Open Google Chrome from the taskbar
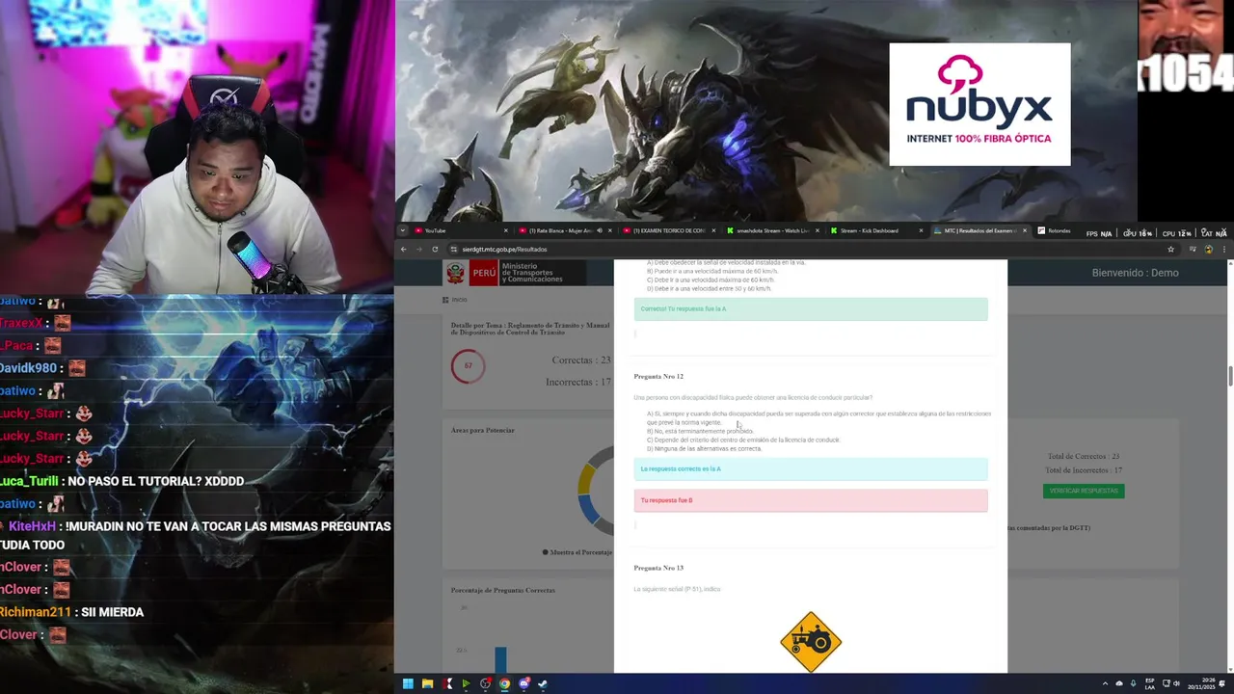This screenshot has width=1234, height=694. click(504, 683)
